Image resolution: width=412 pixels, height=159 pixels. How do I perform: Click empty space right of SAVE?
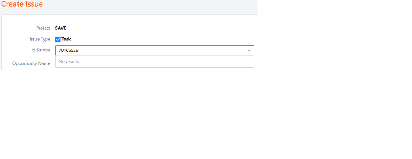click(x=158, y=28)
